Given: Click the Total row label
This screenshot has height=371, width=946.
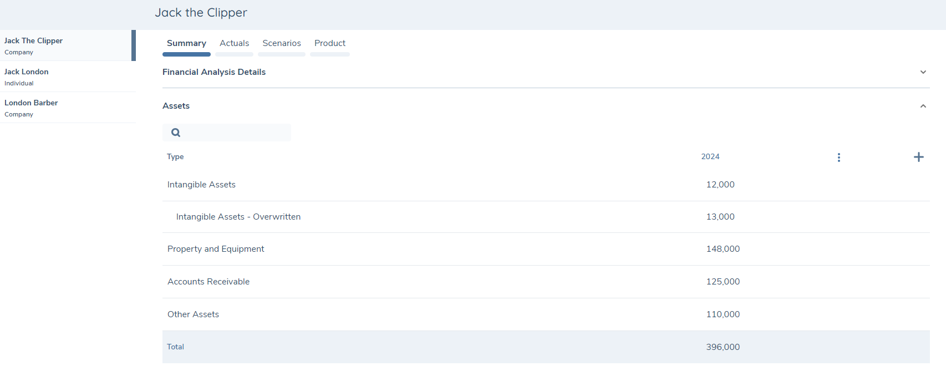Looking at the screenshot, I should click(175, 347).
